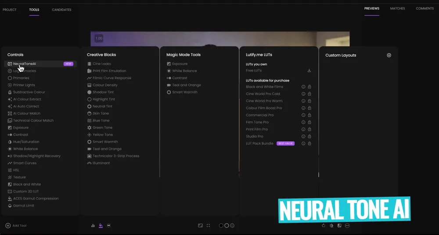
Task: Select the NeuralToneAI tool in Controls
Action: pyautogui.click(x=25, y=64)
